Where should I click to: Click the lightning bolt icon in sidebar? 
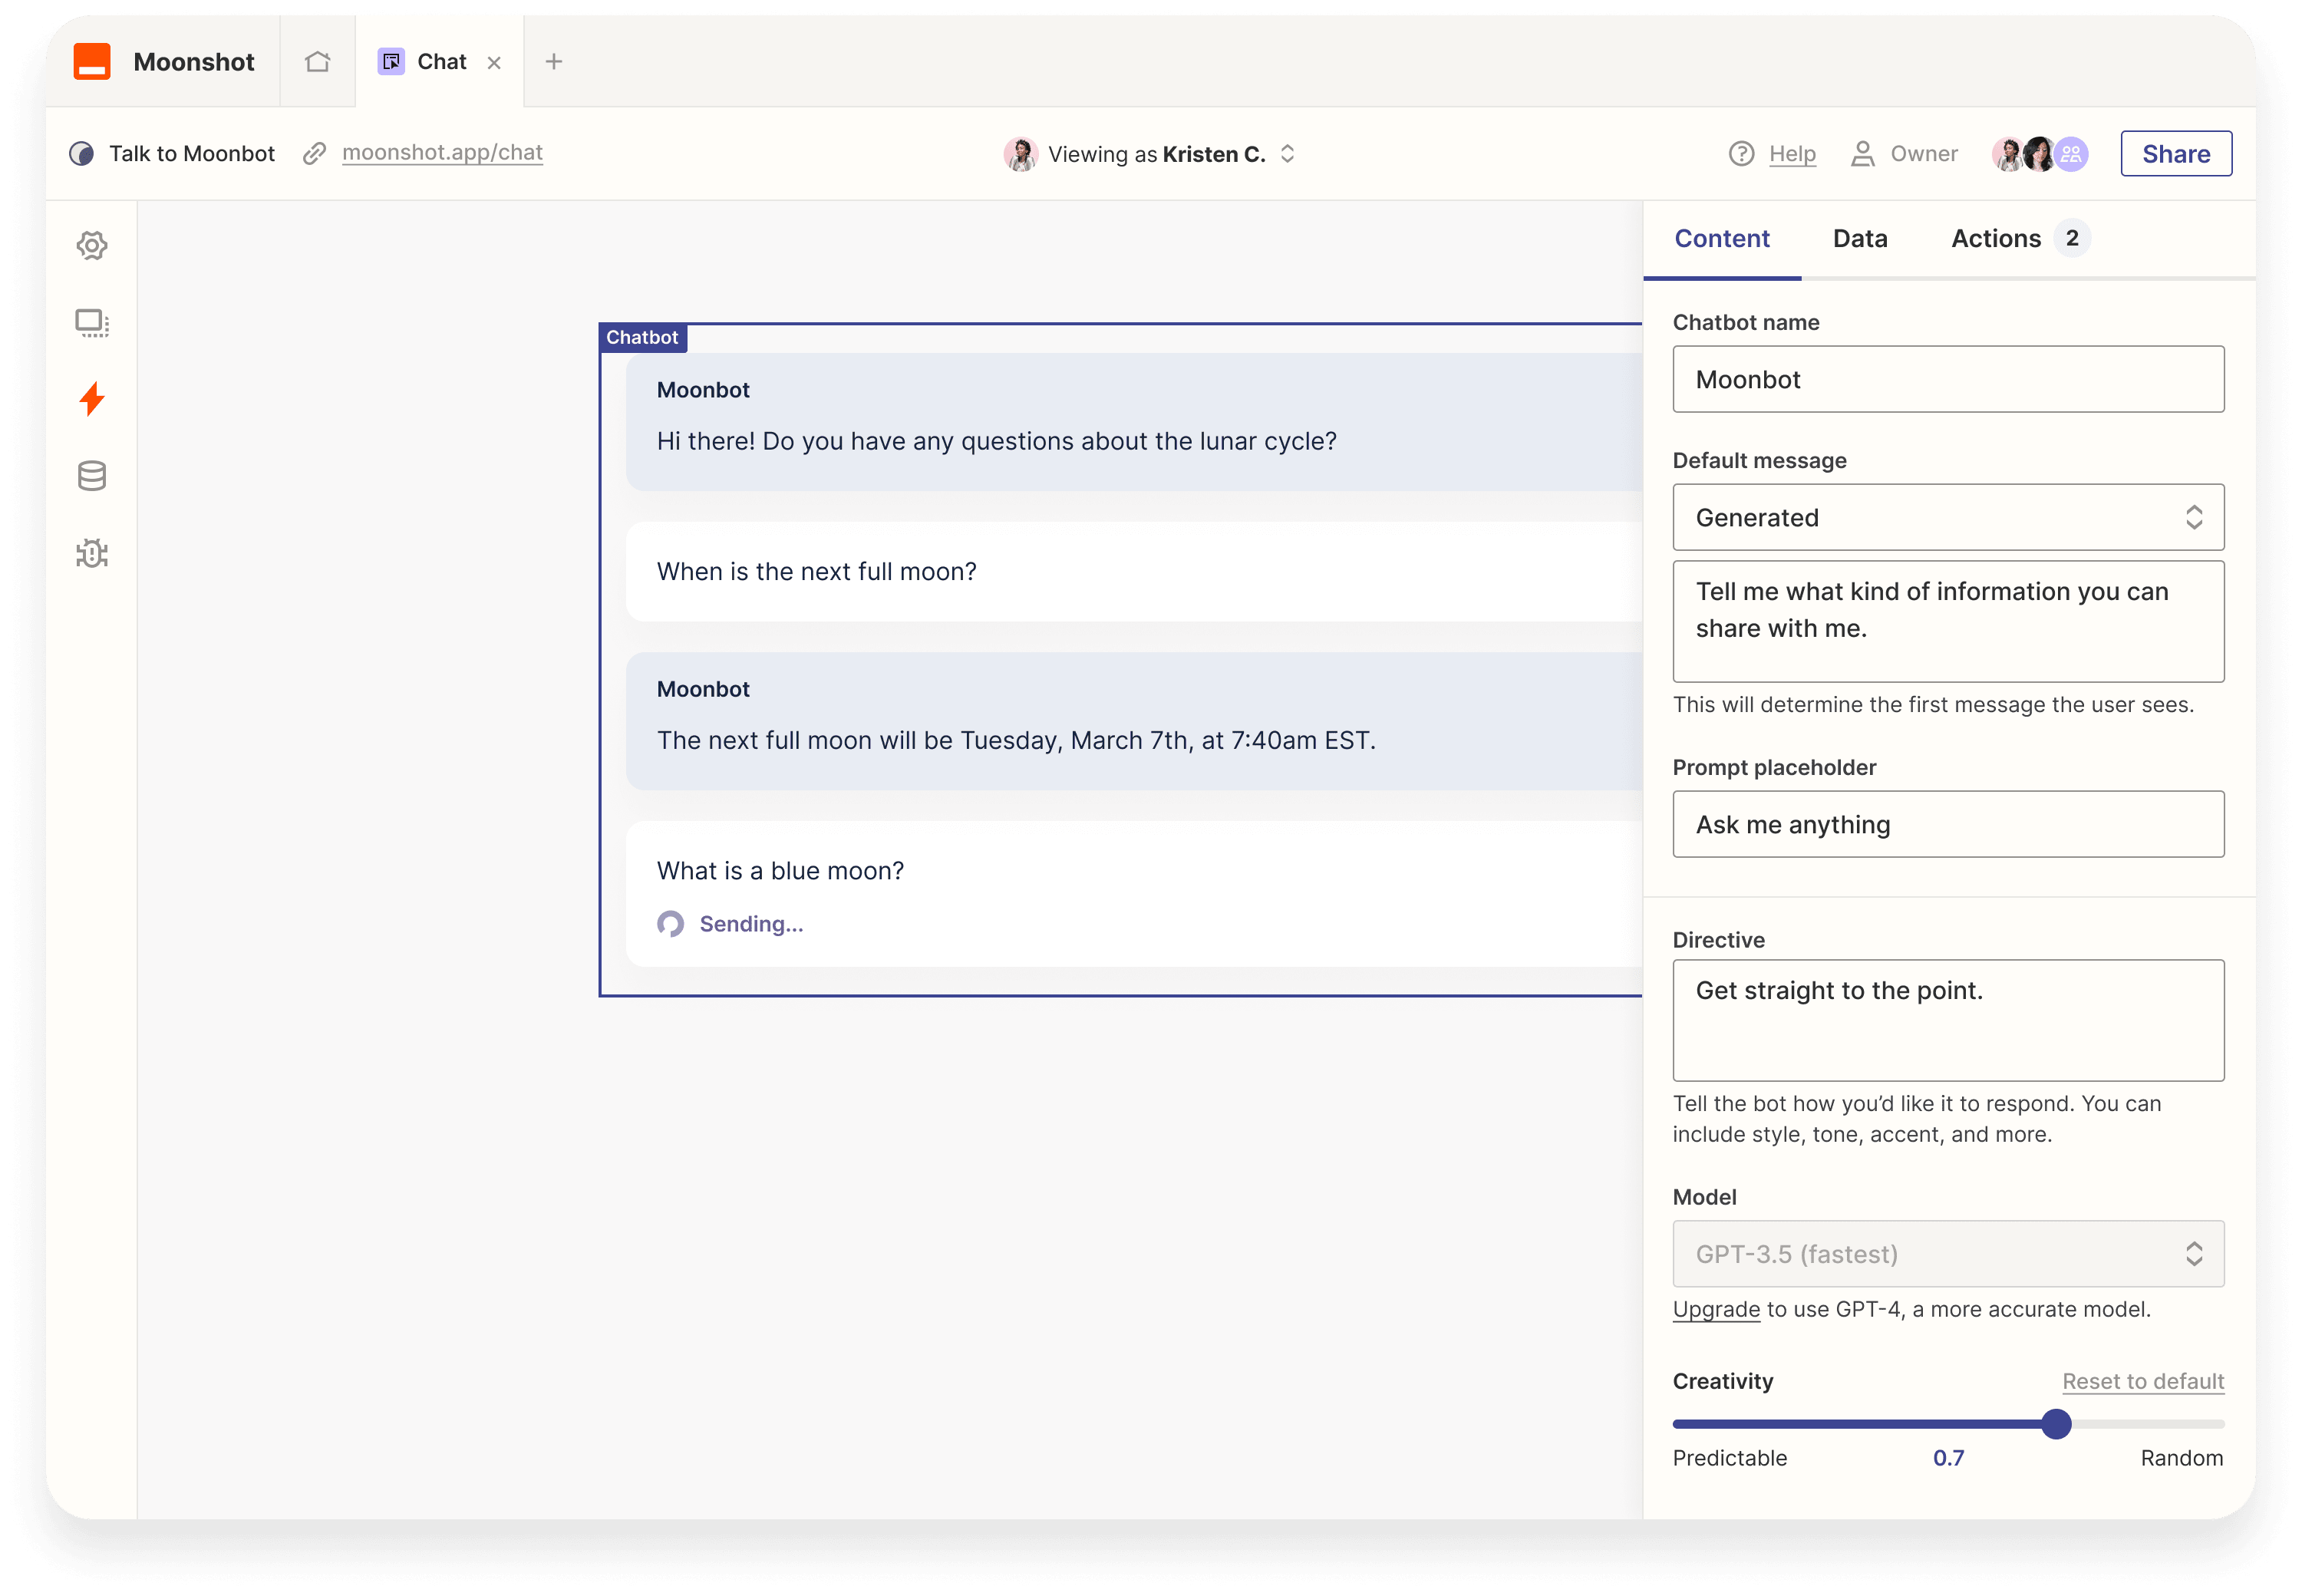pyautogui.click(x=93, y=399)
